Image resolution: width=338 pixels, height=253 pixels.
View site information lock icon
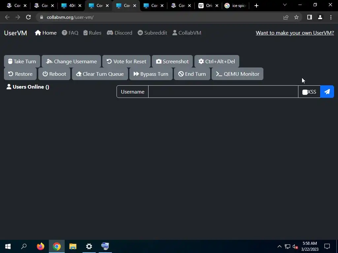tap(42, 17)
